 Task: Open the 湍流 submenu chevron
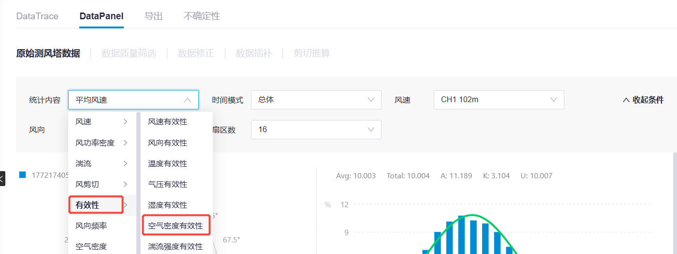[x=125, y=163]
